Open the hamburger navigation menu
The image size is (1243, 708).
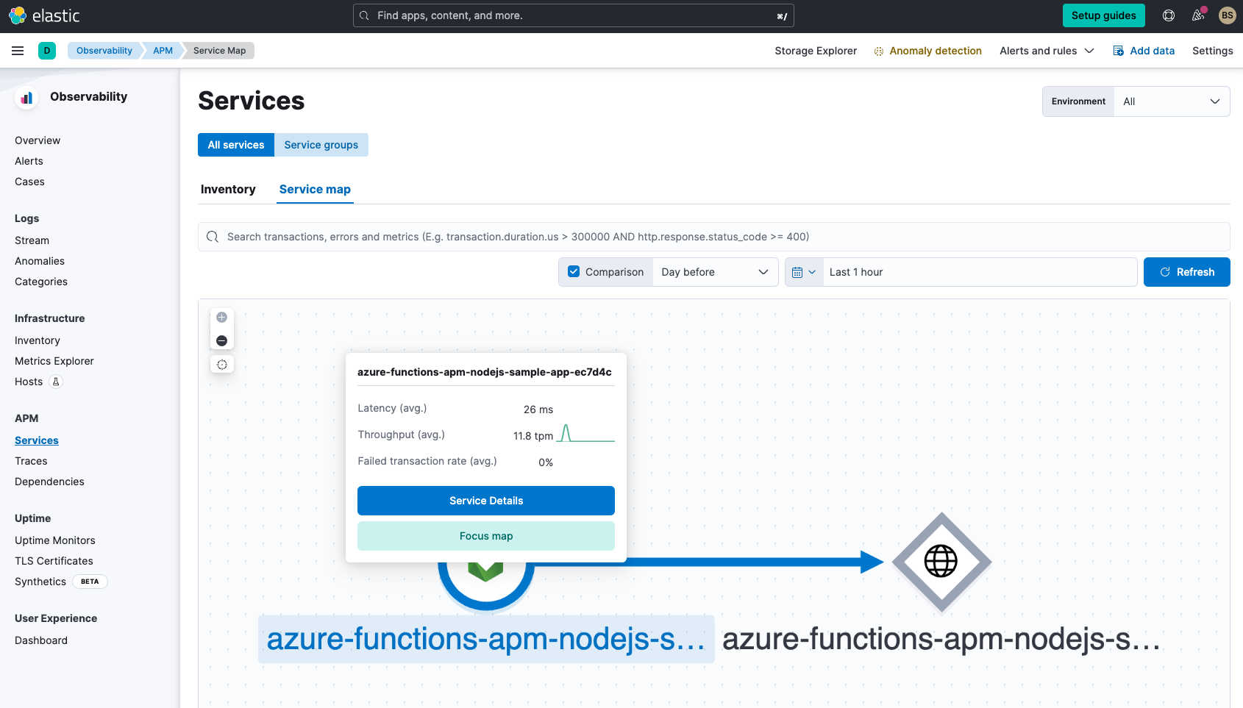click(x=18, y=51)
